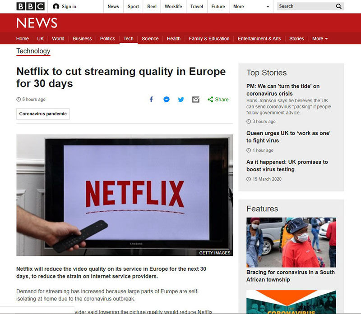Click inside the Search input field
361x314 pixels.
(x=305, y=6)
